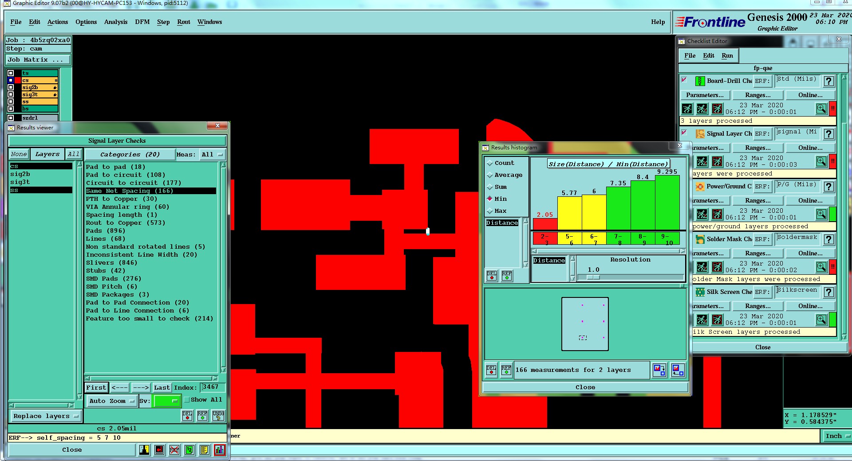
Task: Toggle visibility box of the sig2b layer
Action: coord(11,87)
